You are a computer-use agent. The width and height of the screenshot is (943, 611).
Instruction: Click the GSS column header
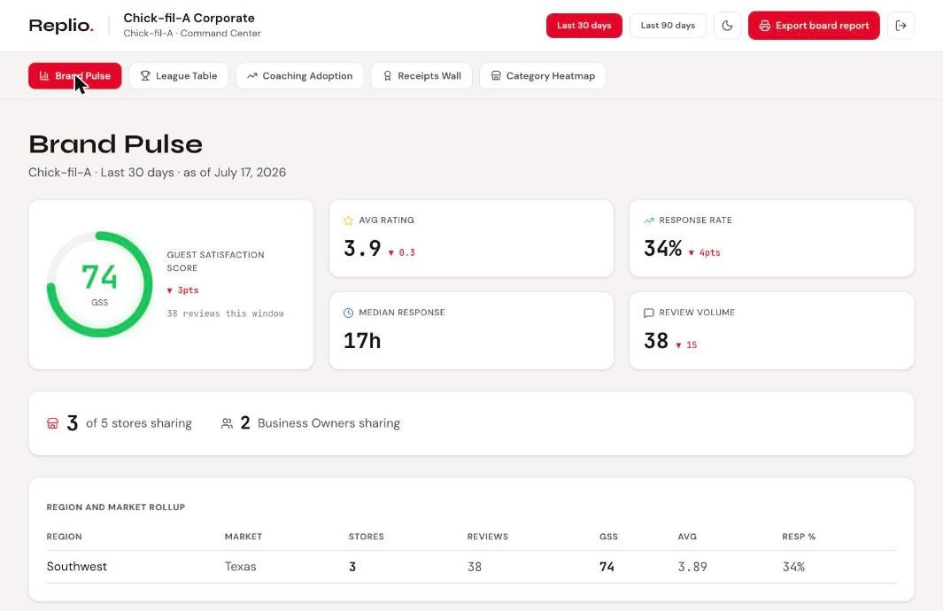point(608,537)
